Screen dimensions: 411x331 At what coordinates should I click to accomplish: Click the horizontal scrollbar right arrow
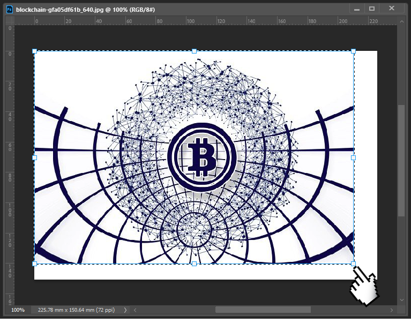pos(392,310)
